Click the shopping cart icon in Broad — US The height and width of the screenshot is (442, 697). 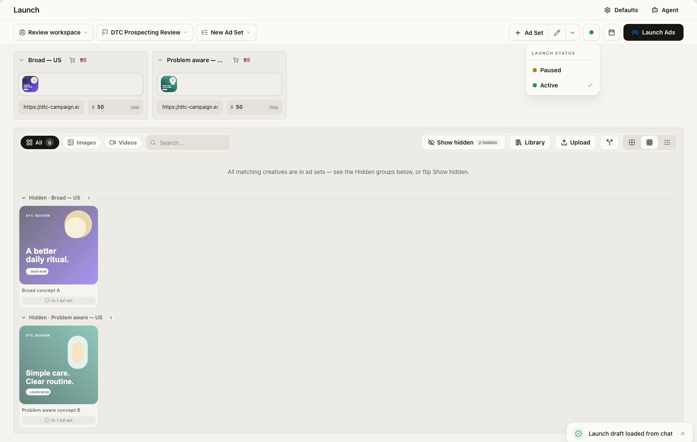click(72, 60)
